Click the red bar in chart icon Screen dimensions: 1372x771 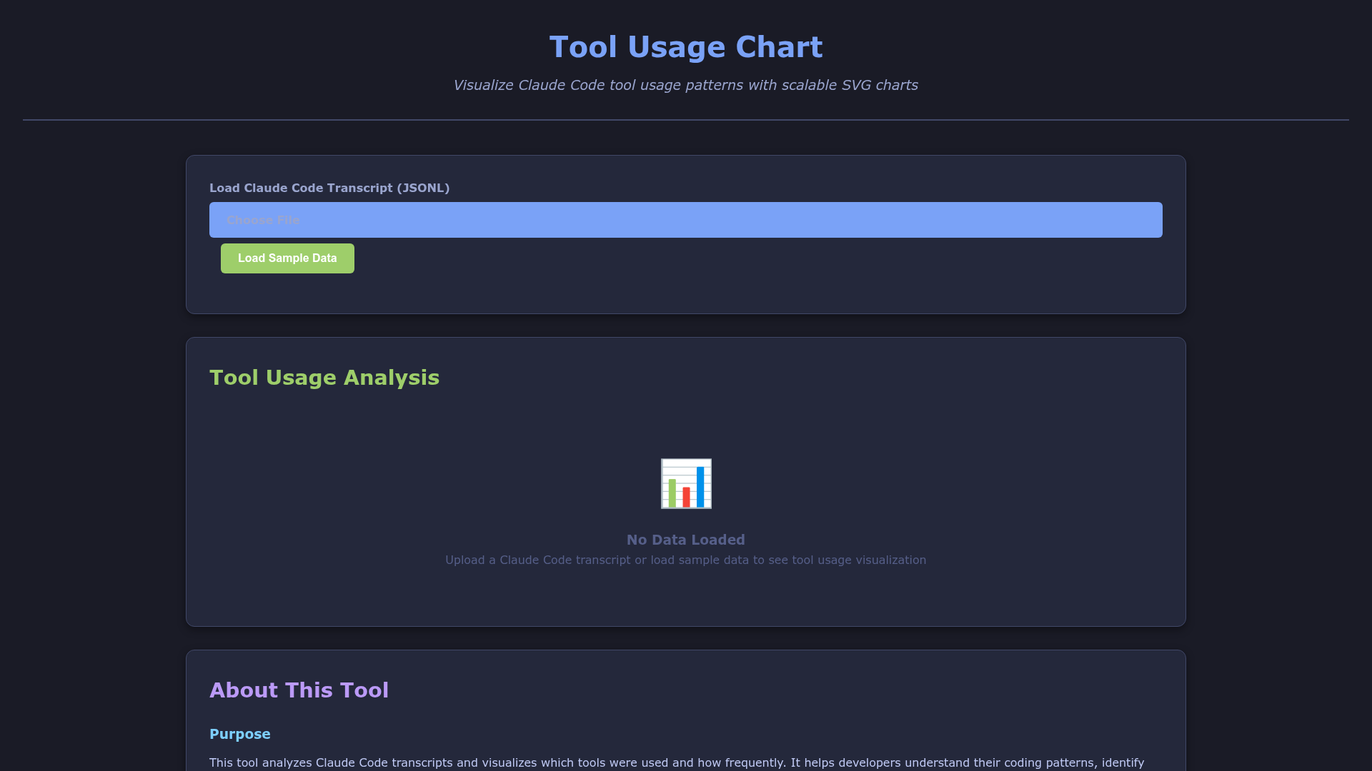pyautogui.click(x=686, y=497)
